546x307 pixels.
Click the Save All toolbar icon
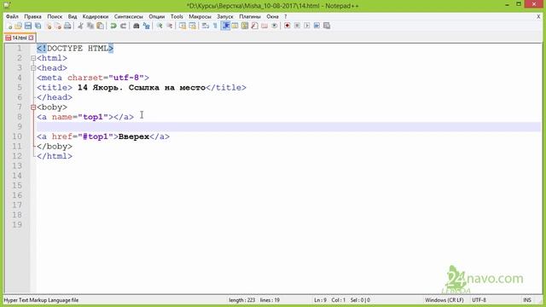pos(38,26)
